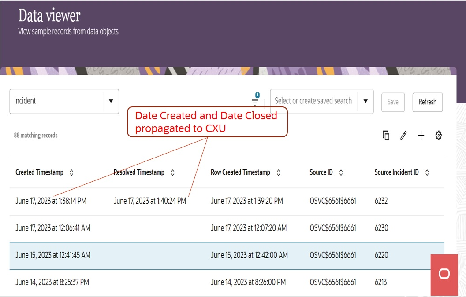Expand the Incident data object dropdown
466x297 pixels.
(x=111, y=101)
